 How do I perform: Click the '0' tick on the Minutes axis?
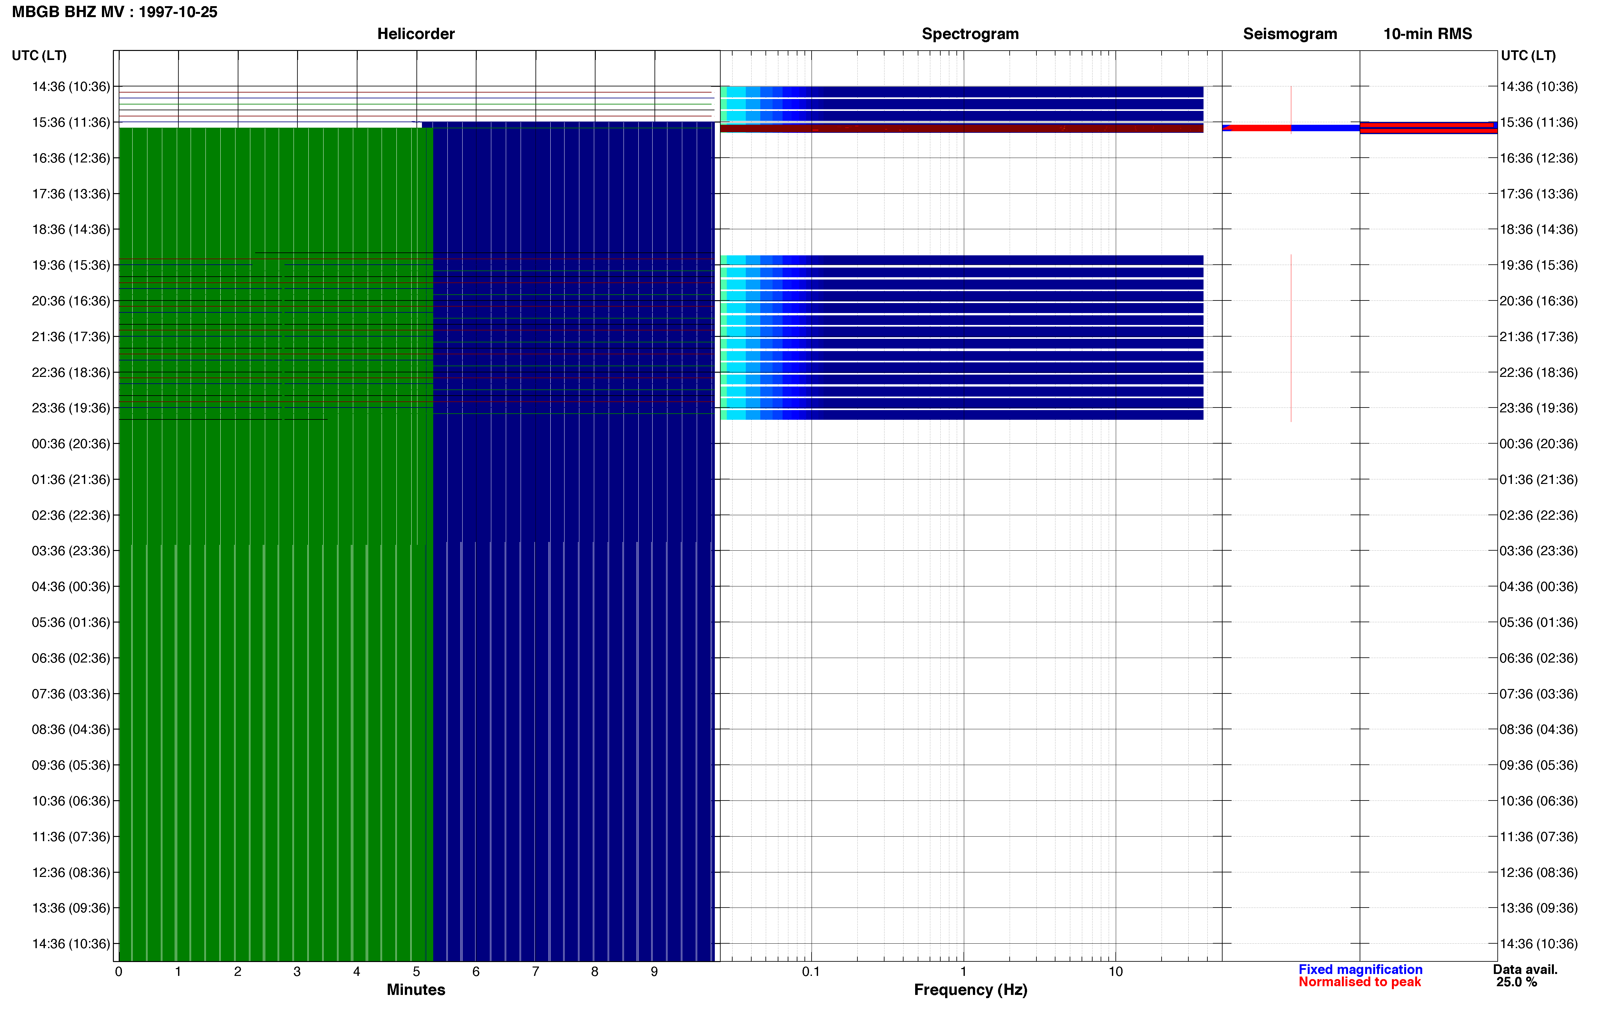[x=118, y=971]
